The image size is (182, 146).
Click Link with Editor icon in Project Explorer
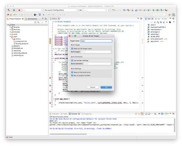(38, 22)
